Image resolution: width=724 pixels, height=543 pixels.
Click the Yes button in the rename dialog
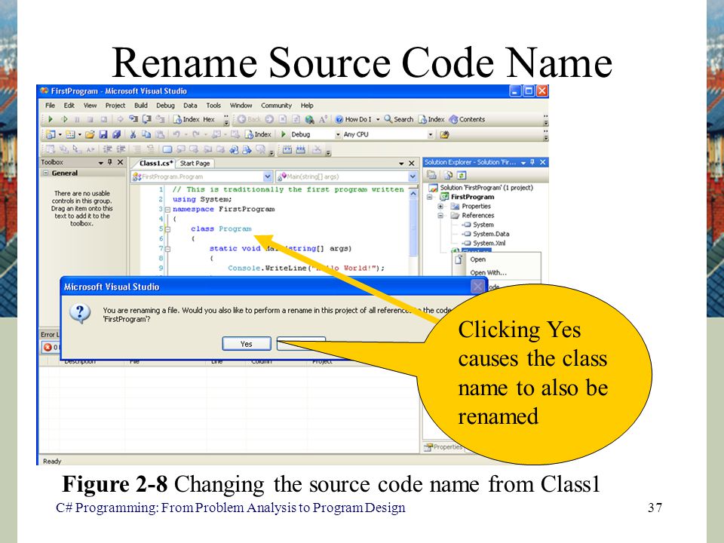[x=247, y=344]
